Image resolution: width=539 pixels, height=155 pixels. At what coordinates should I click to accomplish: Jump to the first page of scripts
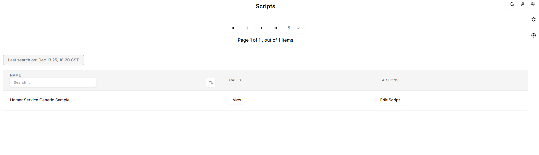tap(233, 28)
